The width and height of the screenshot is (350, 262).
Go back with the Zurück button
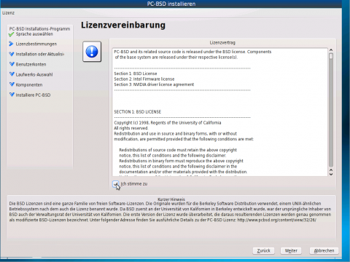pyautogui.click(x=264, y=250)
